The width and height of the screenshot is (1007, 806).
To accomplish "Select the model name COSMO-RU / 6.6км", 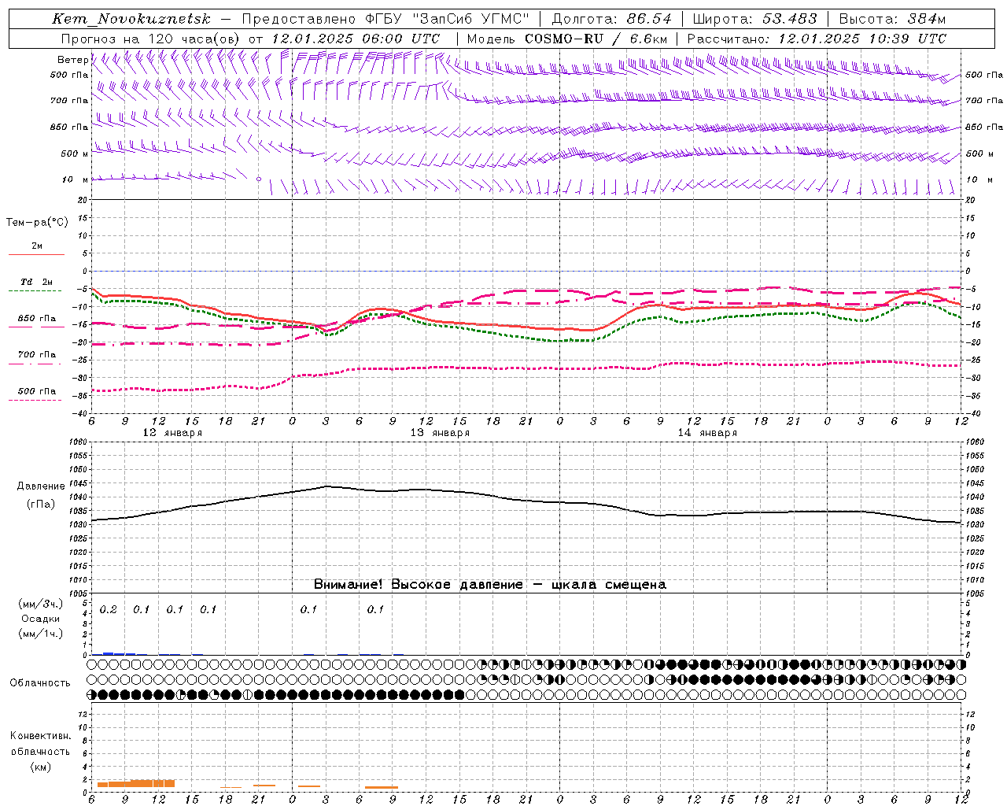I will pyautogui.click(x=596, y=39).
